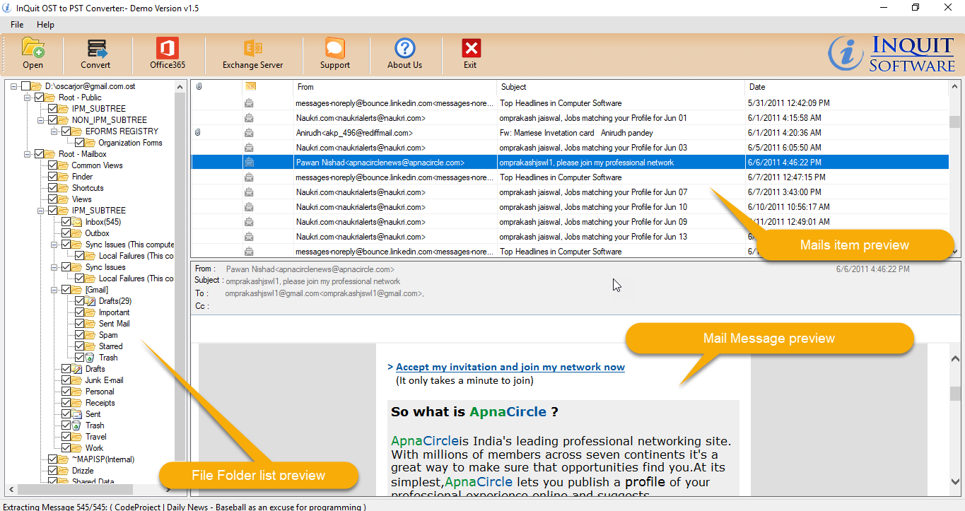The image size is (965, 511).
Task: Collapse the EFORMS REGISTRY tree node
Action: tap(54, 131)
